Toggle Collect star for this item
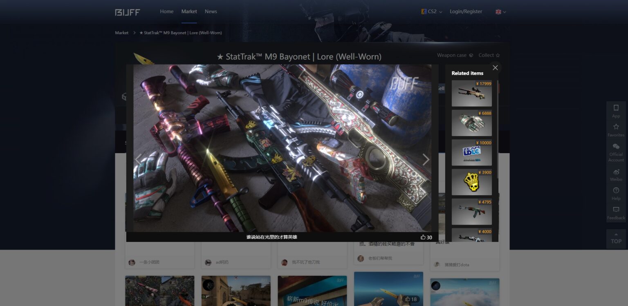Image resolution: width=628 pixels, height=306 pixels. click(489, 55)
